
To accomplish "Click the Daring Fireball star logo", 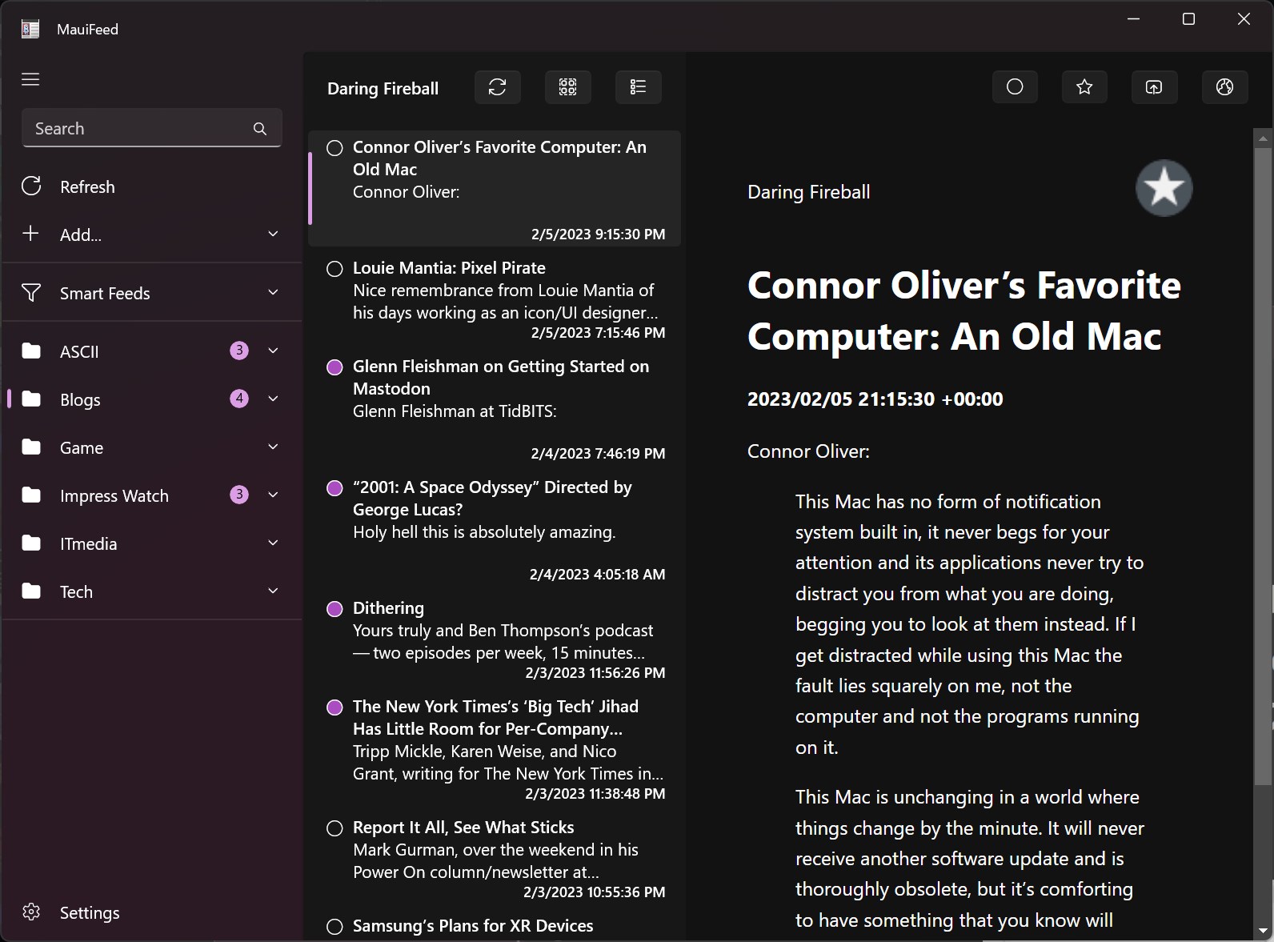I will [1164, 188].
